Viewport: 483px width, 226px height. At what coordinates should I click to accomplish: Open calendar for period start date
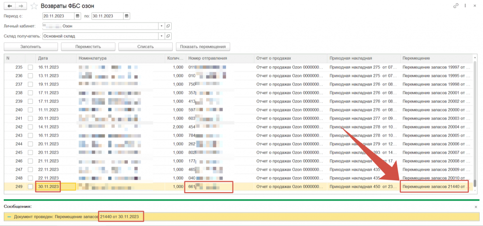click(x=80, y=16)
